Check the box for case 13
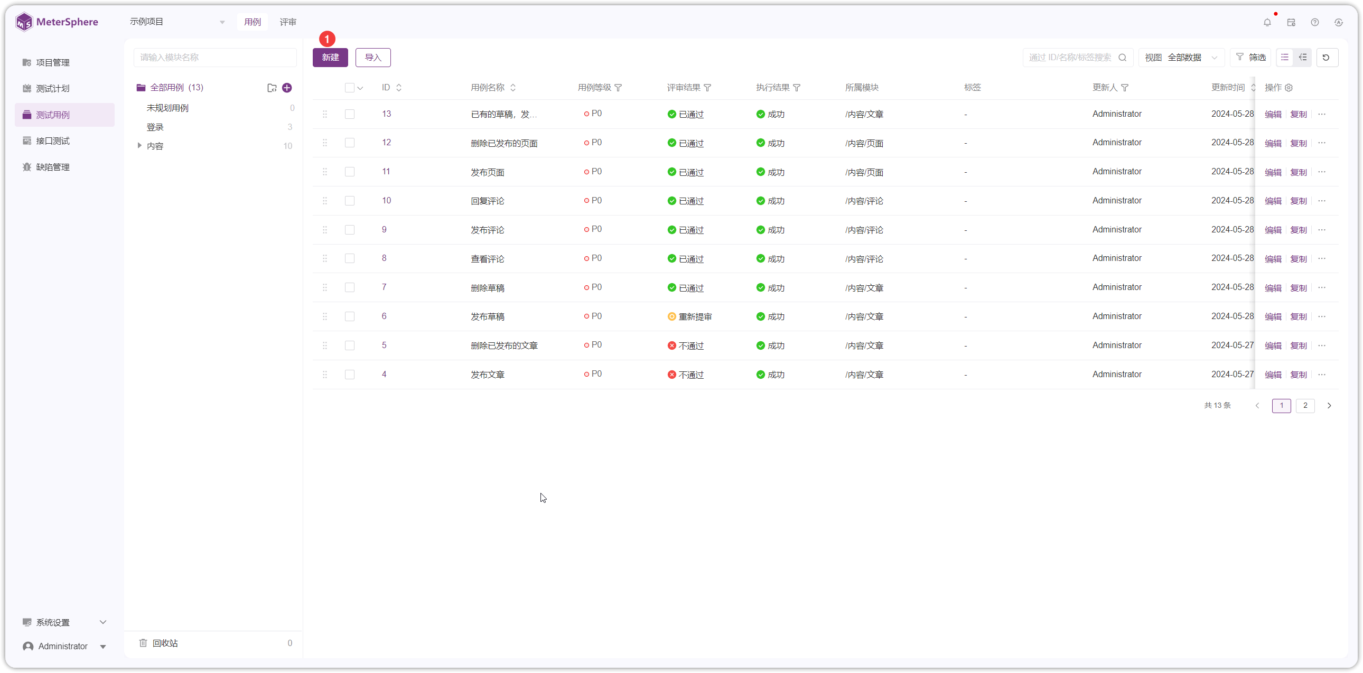Screen dimensions: 1363x673 350,114
